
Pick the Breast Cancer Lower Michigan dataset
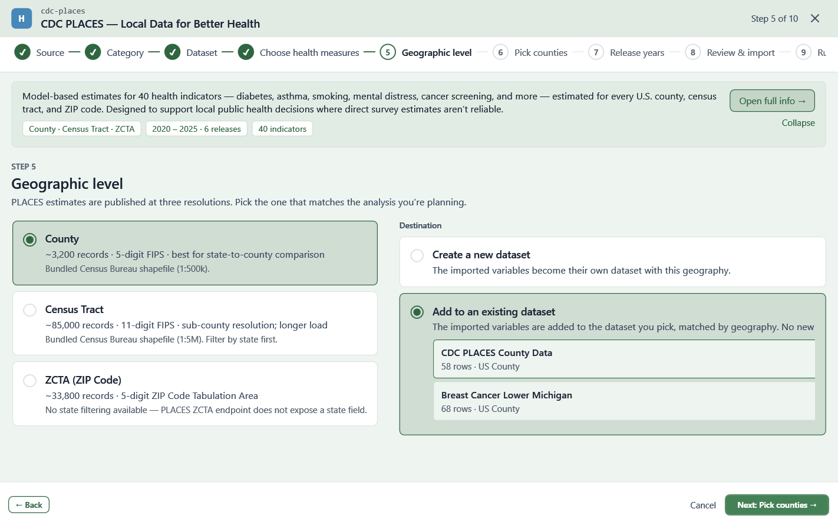624,401
